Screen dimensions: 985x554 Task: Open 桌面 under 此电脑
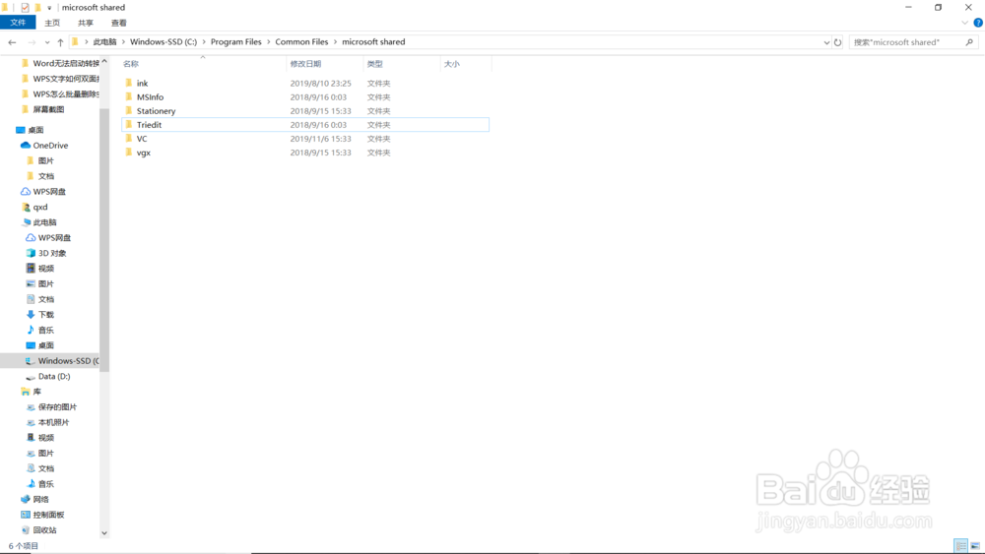46,345
